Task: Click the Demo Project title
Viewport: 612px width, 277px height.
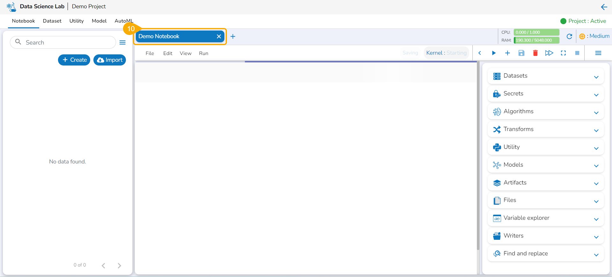Action: 89,6
